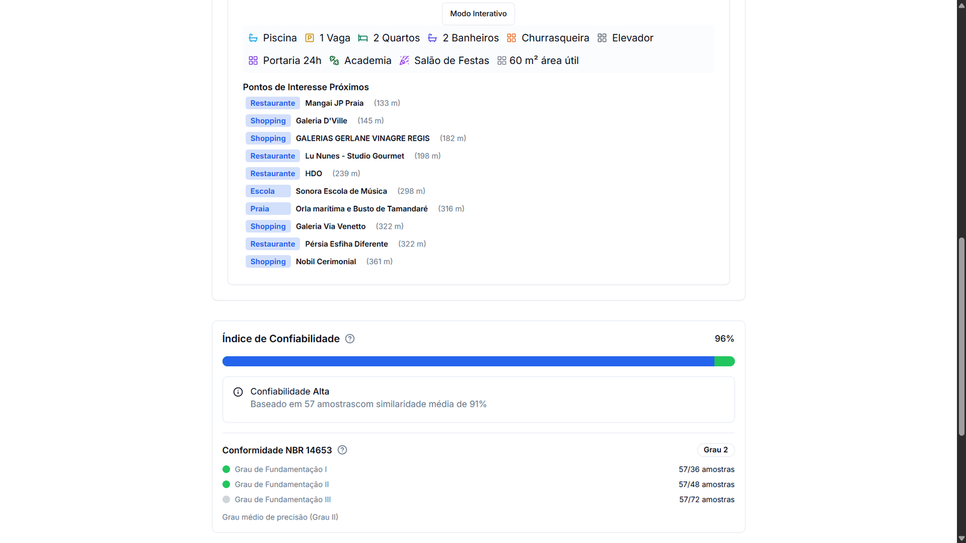
Task: Click the Salão de Festas party icon
Action: (404, 60)
